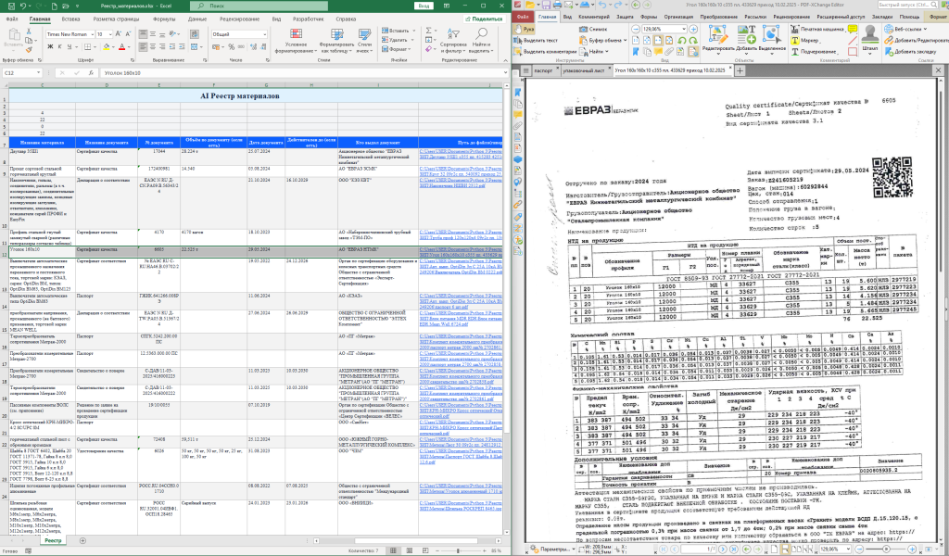Click Undo in Excel quick access toolbar
Image resolution: width=949 pixels, height=556 pixels.
pos(23,6)
